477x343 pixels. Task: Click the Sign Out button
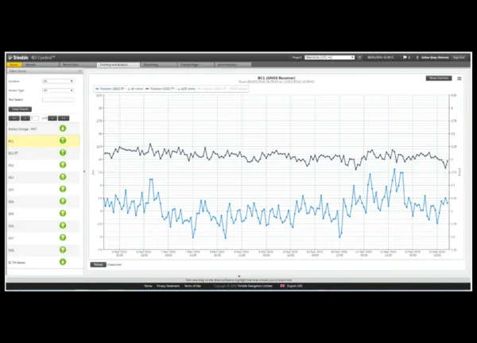(x=459, y=57)
